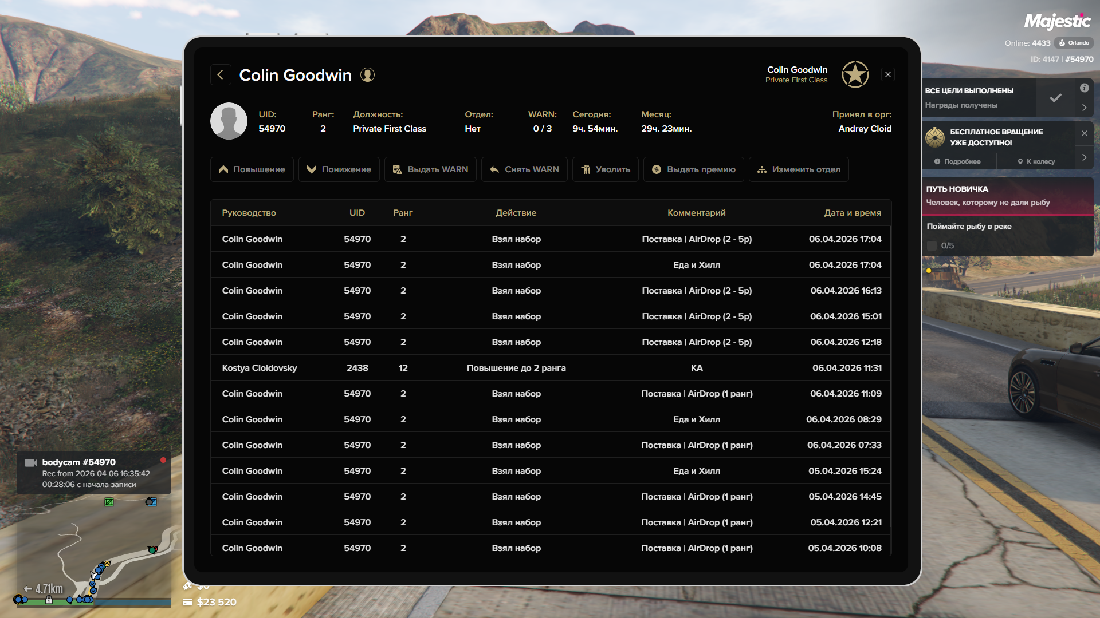Click Выдать WARN button

coord(430,169)
